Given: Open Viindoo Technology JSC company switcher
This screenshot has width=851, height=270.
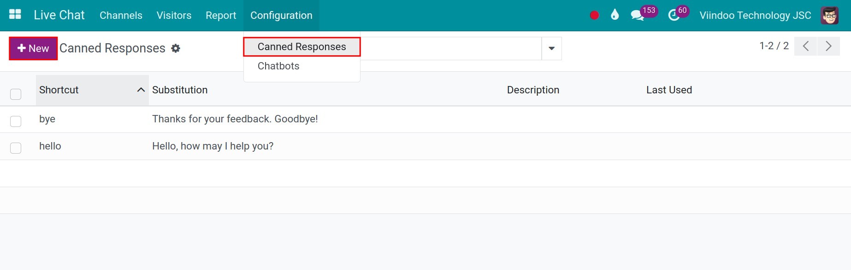Looking at the screenshot, I should pos(755,15).
